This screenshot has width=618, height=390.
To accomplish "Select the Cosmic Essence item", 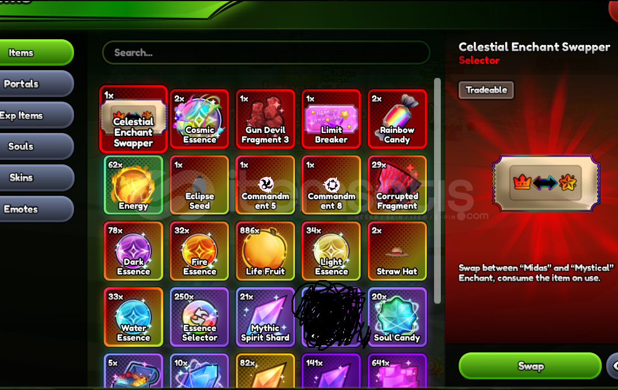I will (x=200, y=119).
